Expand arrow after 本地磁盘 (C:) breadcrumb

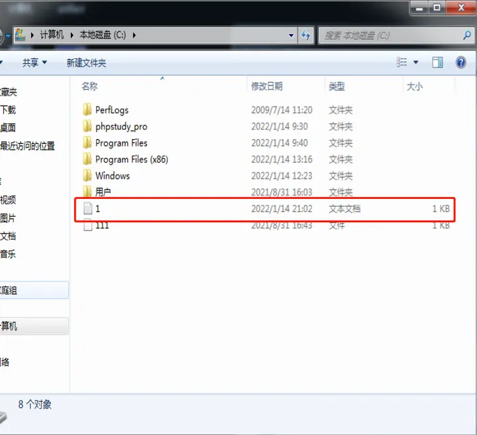click(134, 35)
